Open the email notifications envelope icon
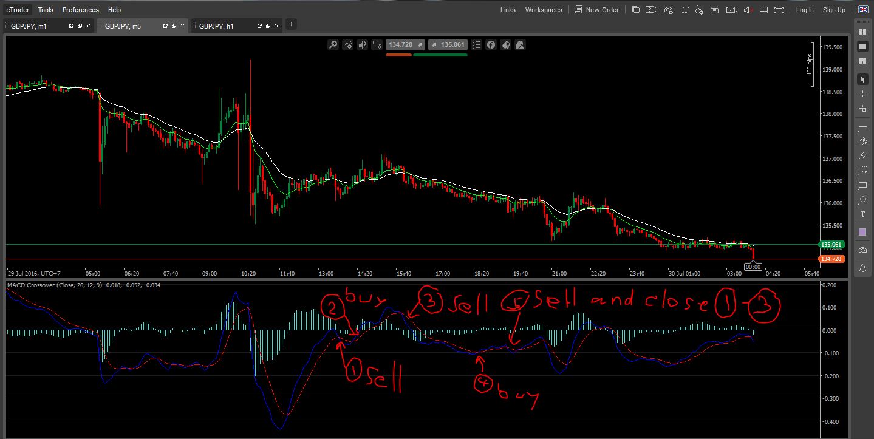Image resolution: width=874 pixels, height=439 pixels. tap(731, 10)
